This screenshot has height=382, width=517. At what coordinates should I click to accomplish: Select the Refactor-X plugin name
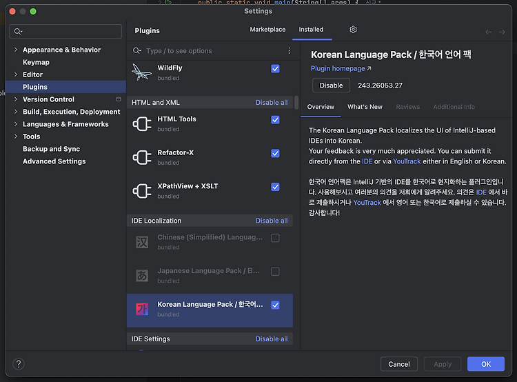[175, 153]
